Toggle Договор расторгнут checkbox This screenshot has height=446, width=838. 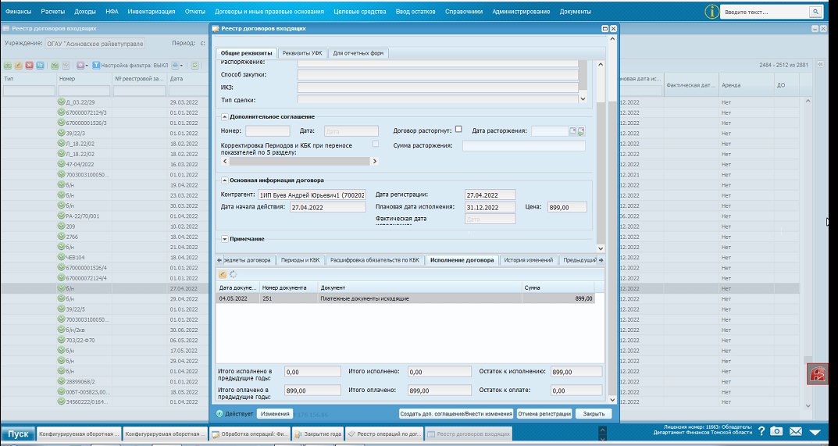point(458,130)
